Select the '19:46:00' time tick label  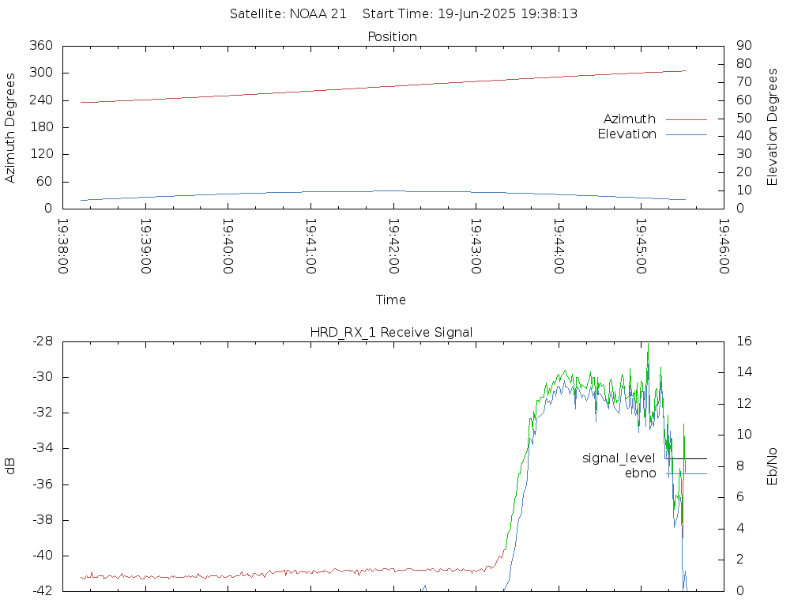click(724, 247)
